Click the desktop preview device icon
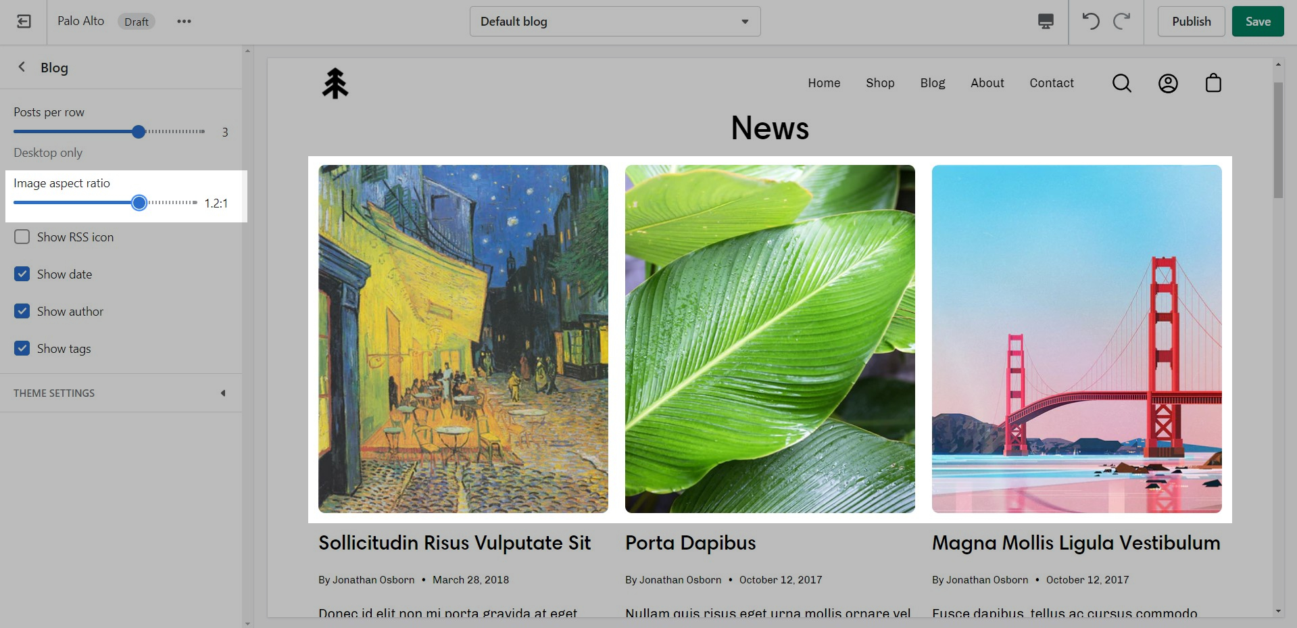Viewport: 1297px width, 628px height. (1045, 22)
